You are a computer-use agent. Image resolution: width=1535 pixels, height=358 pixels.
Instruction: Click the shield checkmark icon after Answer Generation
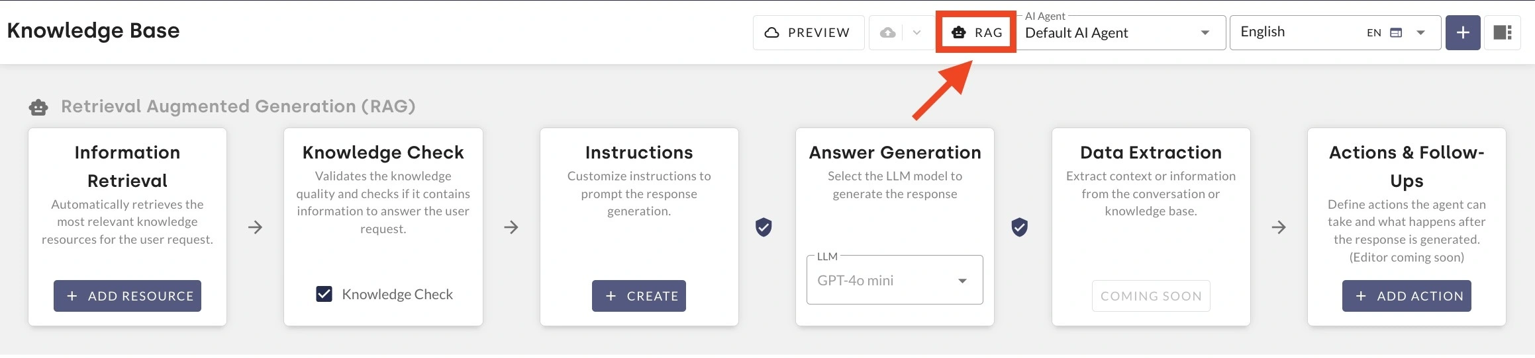(x=1019, y=227)
